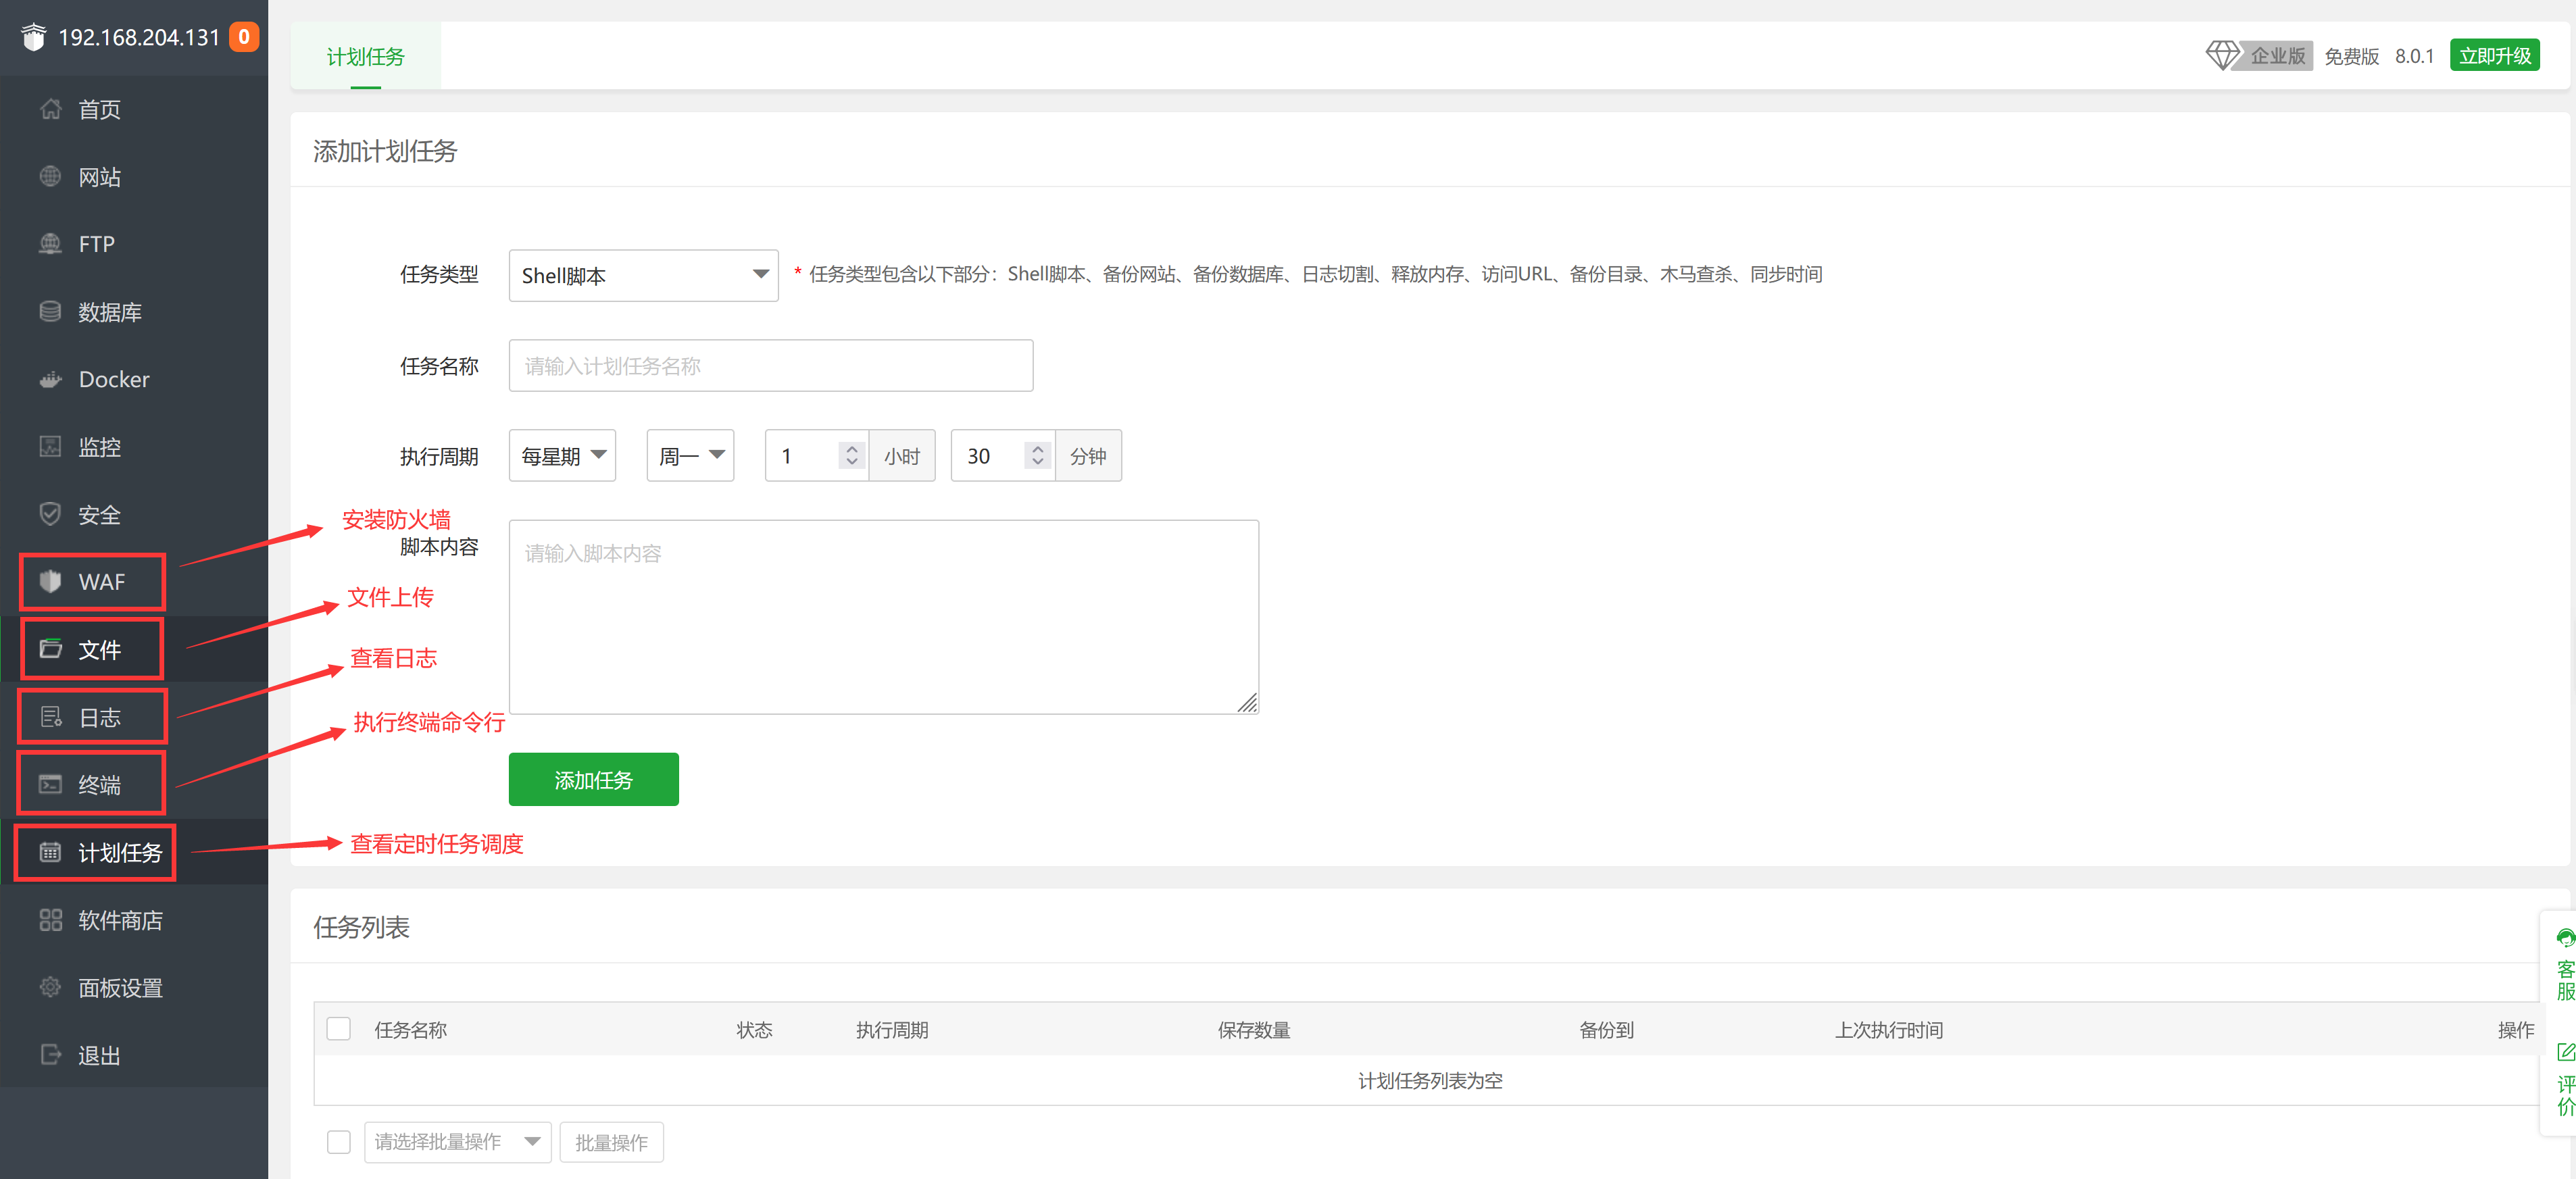Open the 请选择批量操作 dropdown
Viewport: 2576px width, 1179px height.
(457, 1142)
